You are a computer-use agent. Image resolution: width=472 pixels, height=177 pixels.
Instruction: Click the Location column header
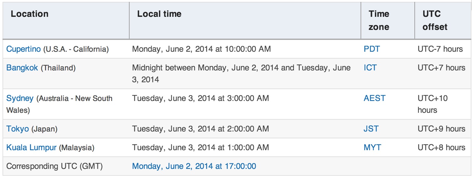30,14
